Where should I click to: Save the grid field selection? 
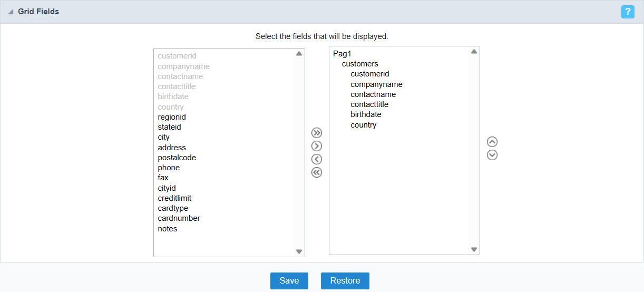point(289,281)
